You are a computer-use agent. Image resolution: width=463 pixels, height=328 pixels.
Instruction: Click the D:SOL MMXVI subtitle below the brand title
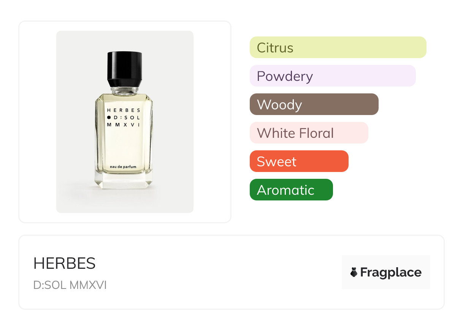[x=70, y=285]
